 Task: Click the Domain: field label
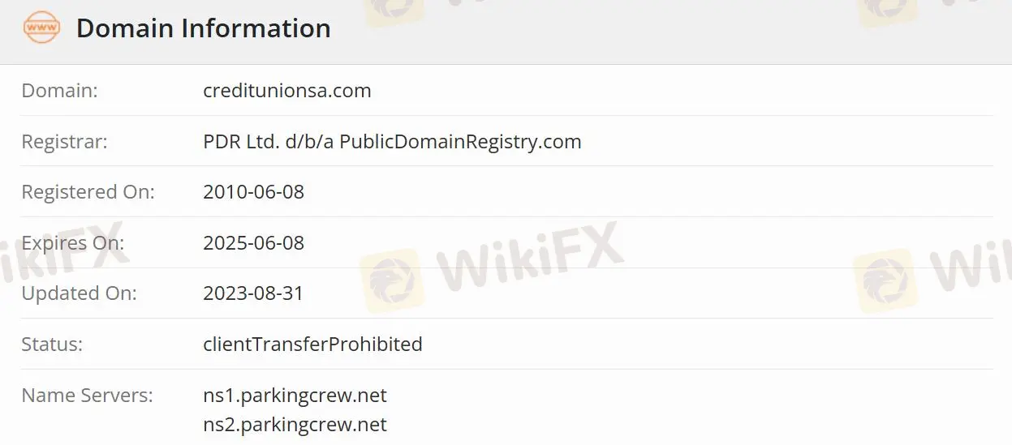(x=59, y=91)
